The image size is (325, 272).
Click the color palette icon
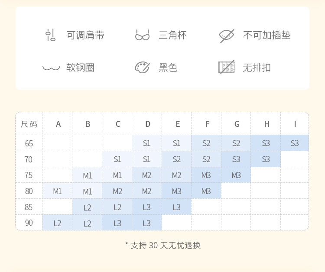pos(142,67)
